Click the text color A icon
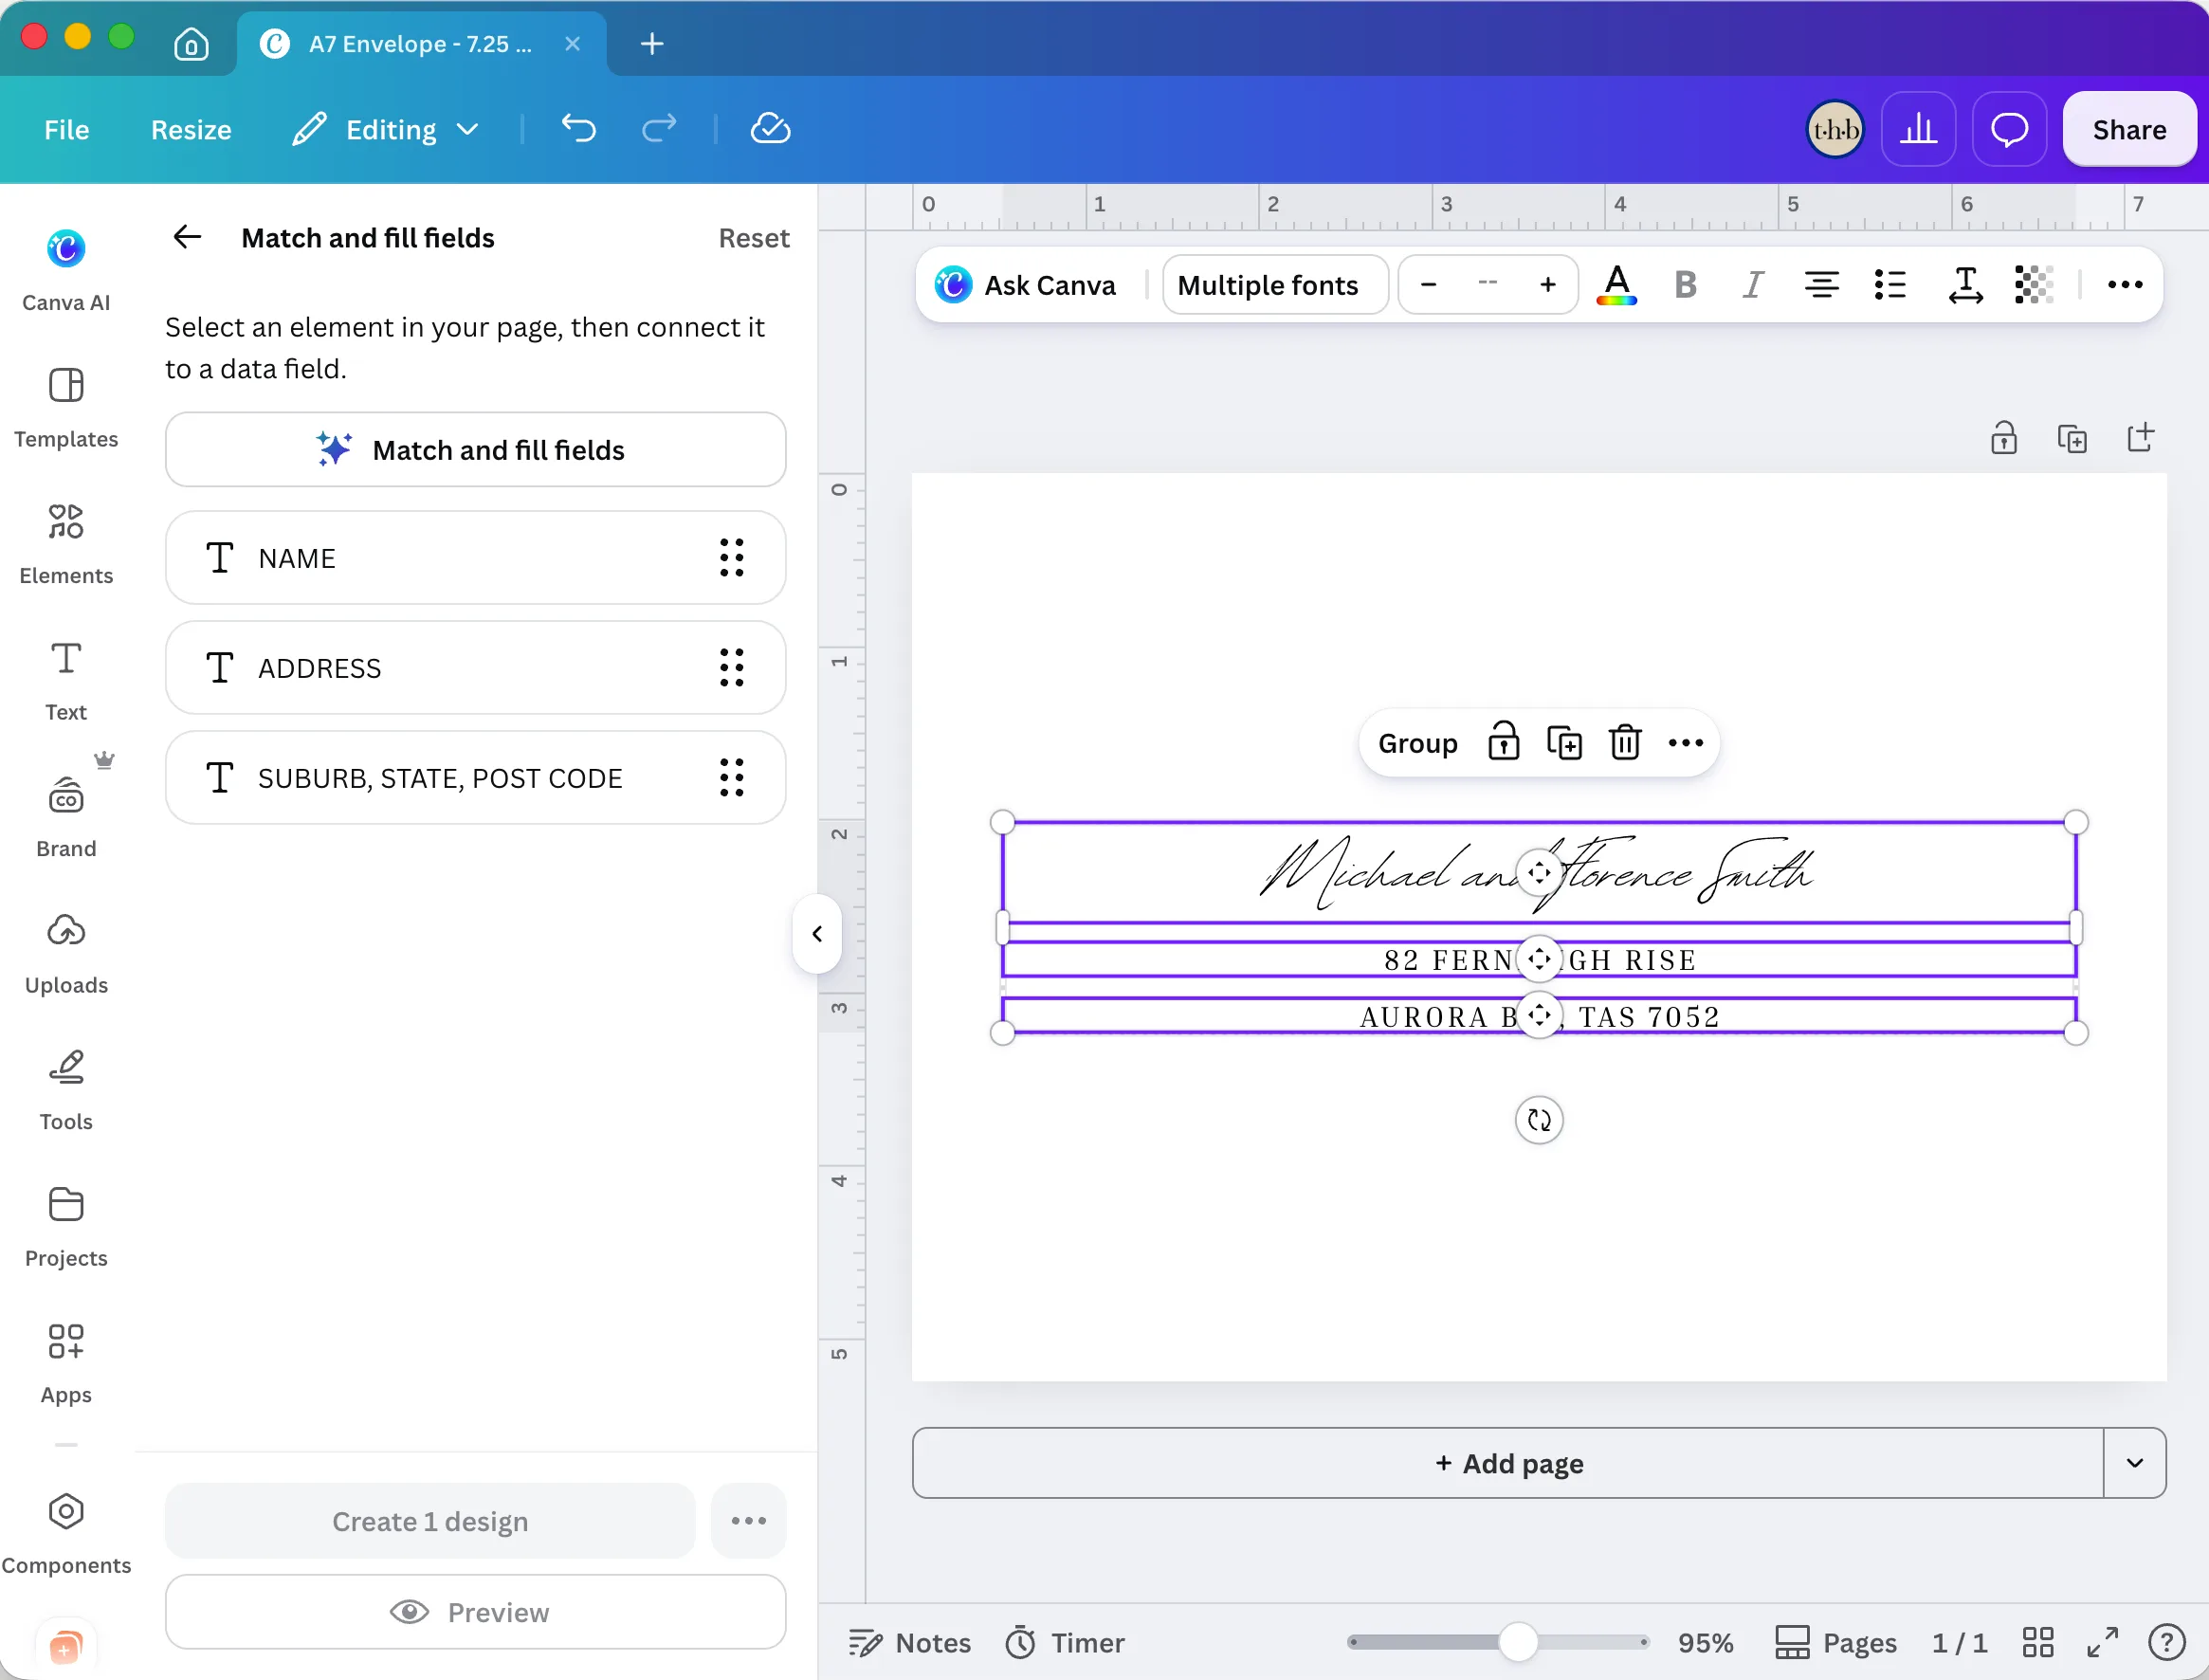 coord(1616,285)
